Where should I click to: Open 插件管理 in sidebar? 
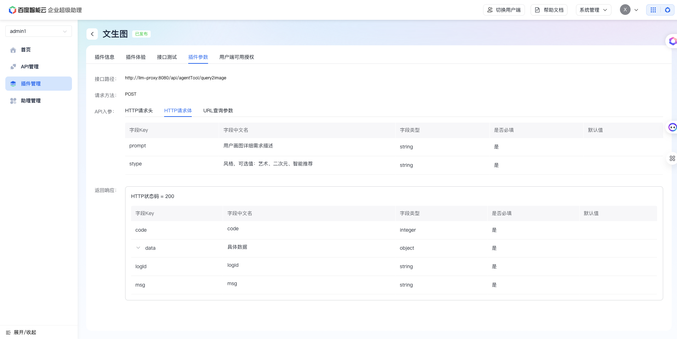coord(39,84)
